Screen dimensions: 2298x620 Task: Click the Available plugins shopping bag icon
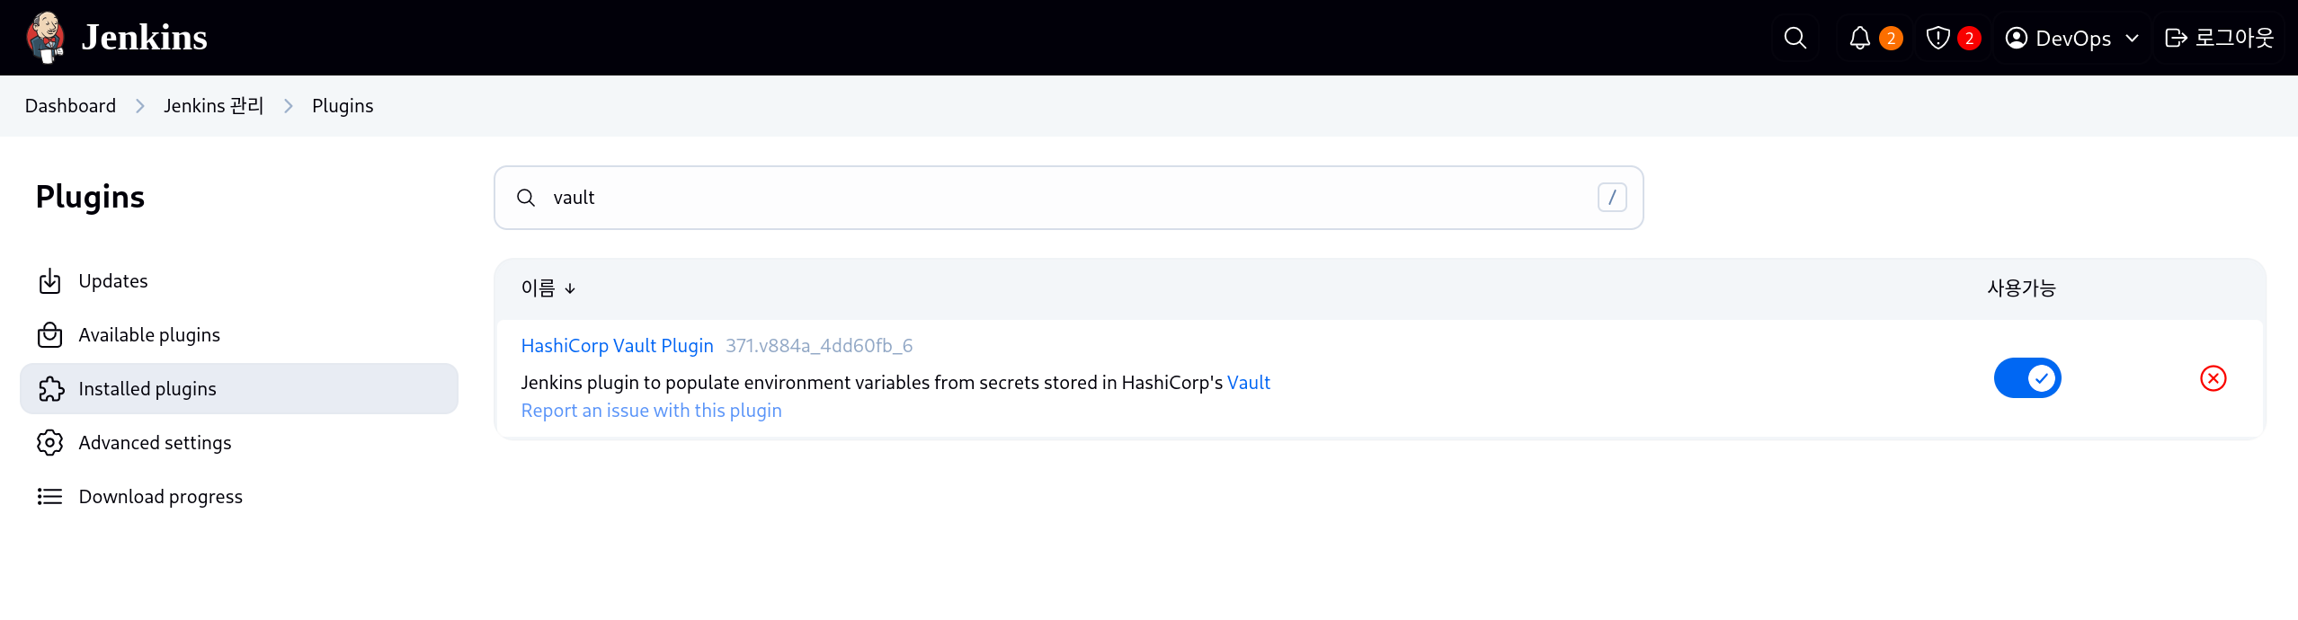coord(49,335)
